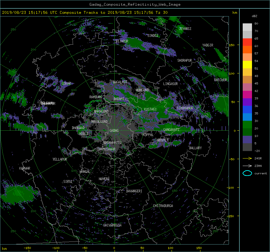Select the YELLAPUR label
This screenshot has width=270, height=252.
pos(60,159)
